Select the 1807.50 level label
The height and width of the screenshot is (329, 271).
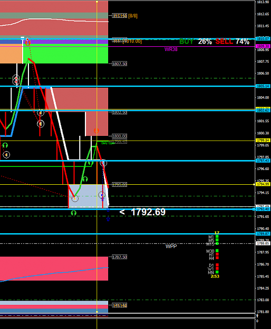[x=120, y=64]
